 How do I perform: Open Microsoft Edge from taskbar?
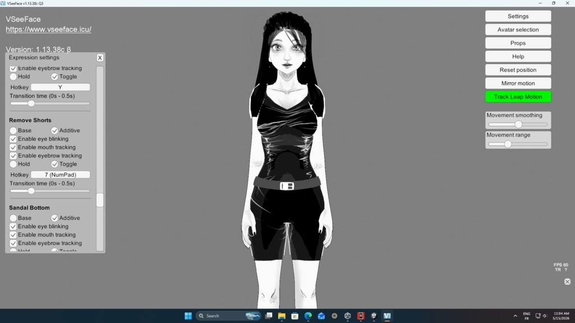(308, 316)
